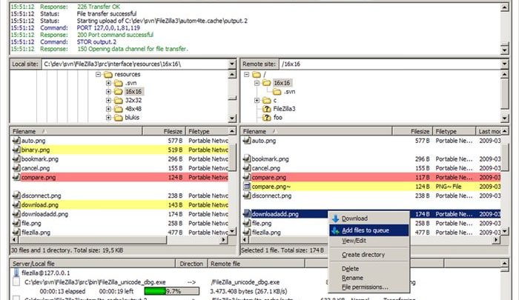Viewport: 519px width, 300px height.
Task: Select the local downloadadd.png row
Action: click(x=119, y=214)
